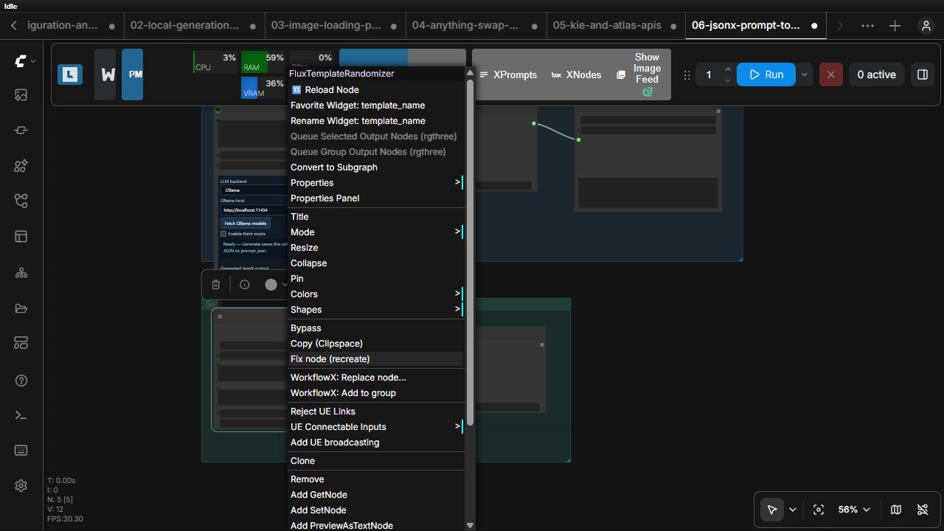The height and width of the screenshot is (531, 944).
Task: Switch to 04-anything-swap tab
Action: point(474,25)
